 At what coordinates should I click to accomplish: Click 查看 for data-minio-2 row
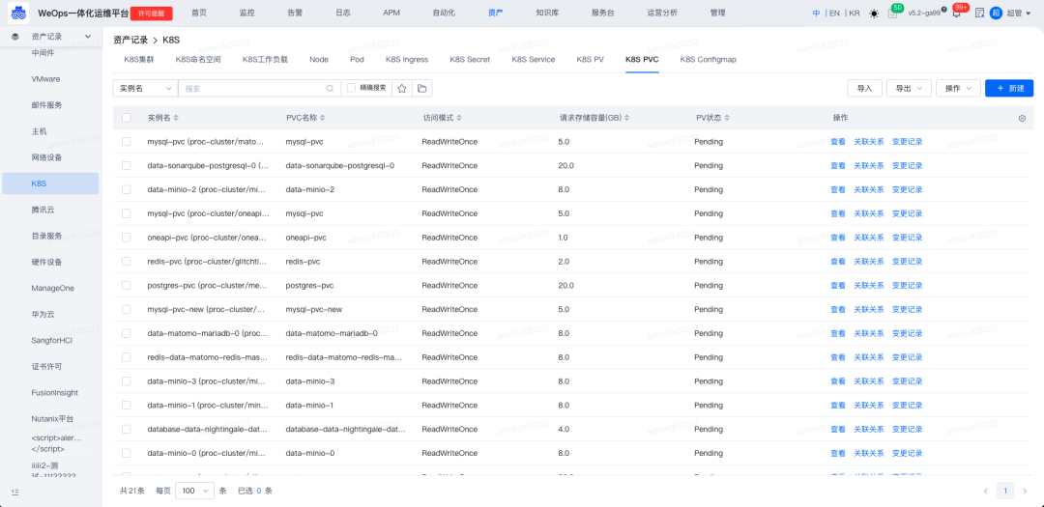pos(837,189)
